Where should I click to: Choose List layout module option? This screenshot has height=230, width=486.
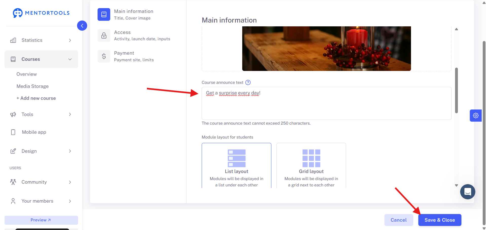point(237,165)
